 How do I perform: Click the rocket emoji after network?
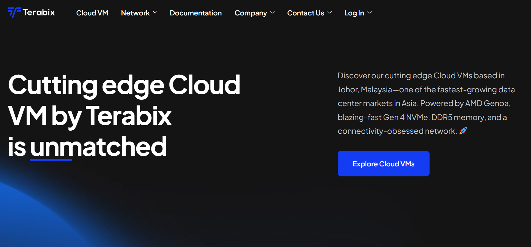tap(463, 131)
